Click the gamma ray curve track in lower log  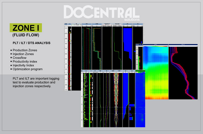(85, 99)
